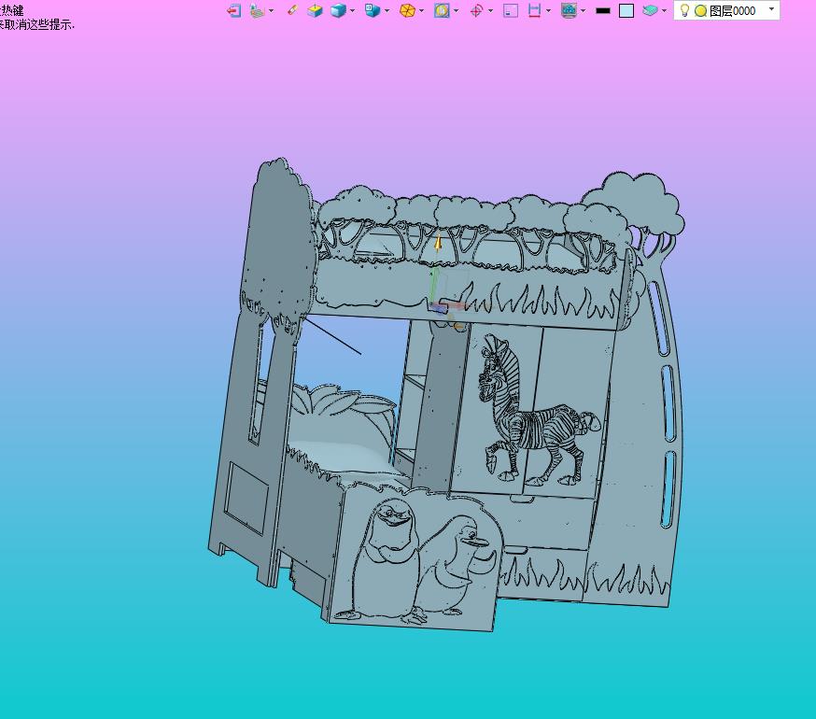Click the yellow arrow on the triad
Image resolution: width=816 pixels, height=719 pixels.
coord(438,243)
